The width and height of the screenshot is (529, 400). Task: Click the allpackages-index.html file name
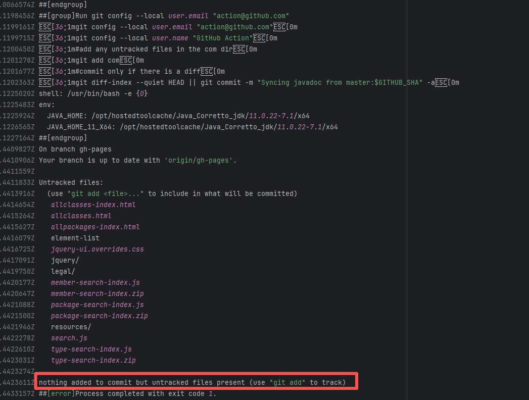[x=95, y=227]
